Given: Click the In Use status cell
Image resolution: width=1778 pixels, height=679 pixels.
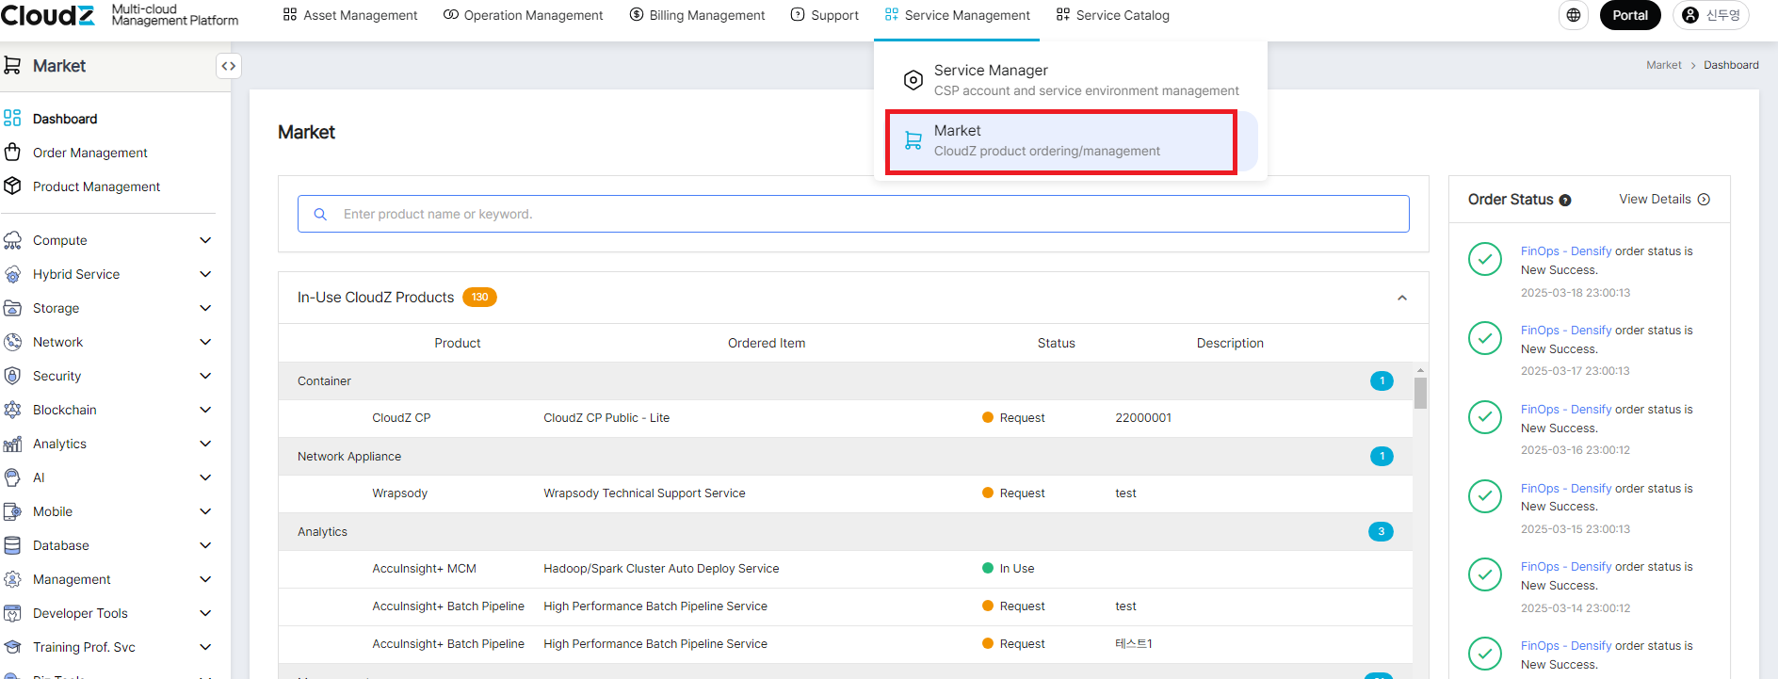Looking at the screenshot, I should [1008, 569].
